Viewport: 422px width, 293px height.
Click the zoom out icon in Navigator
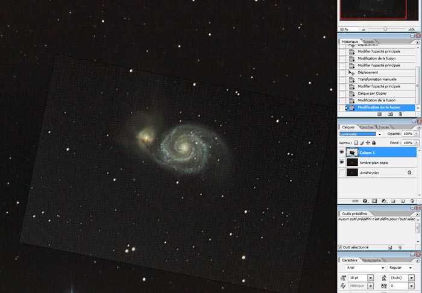[x=364, y=30]
